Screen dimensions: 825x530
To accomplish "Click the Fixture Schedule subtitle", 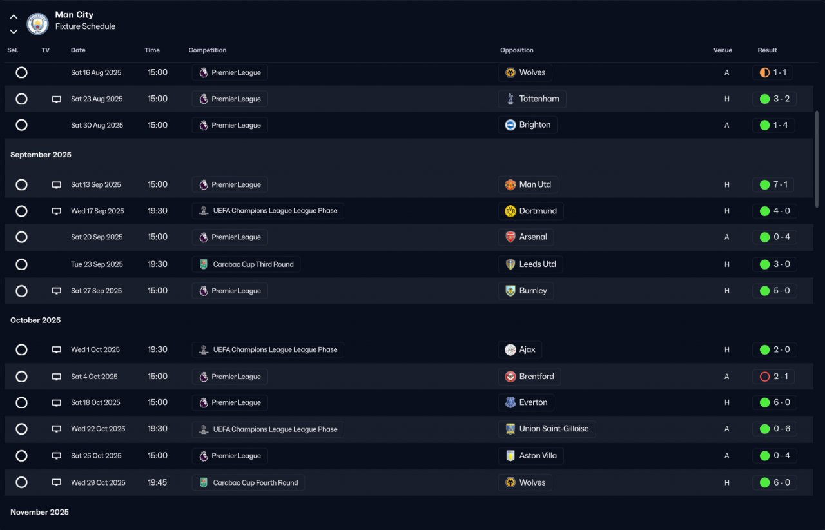I will (x=85, y=26).
